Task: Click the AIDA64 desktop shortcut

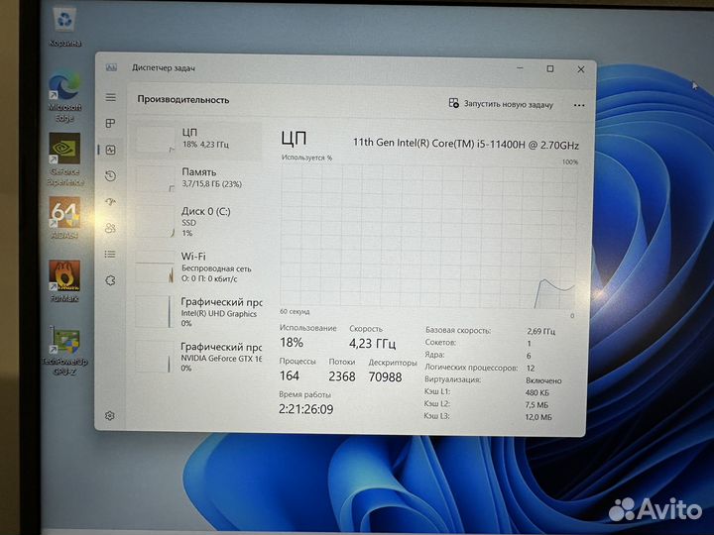Action: (x=64, y=218)
